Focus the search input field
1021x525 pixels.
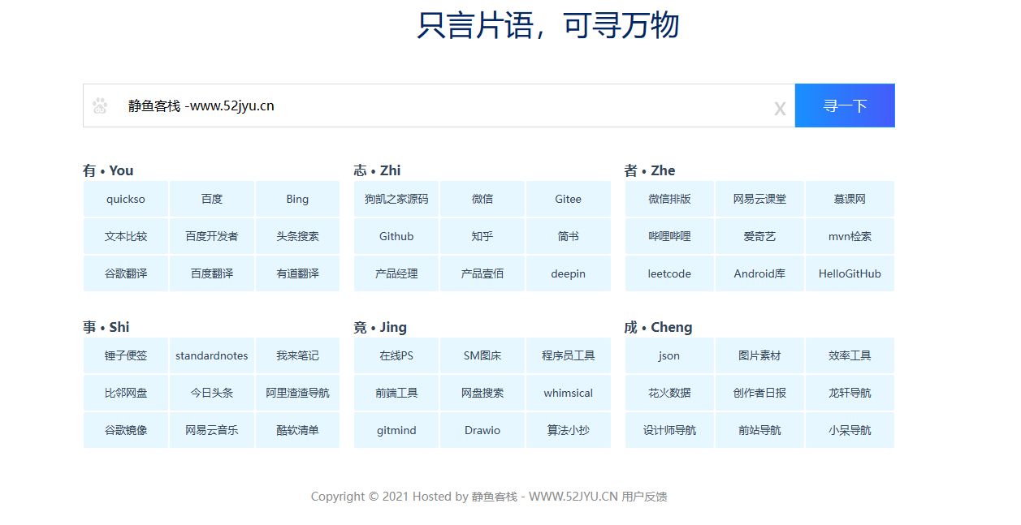coord(439,105)
